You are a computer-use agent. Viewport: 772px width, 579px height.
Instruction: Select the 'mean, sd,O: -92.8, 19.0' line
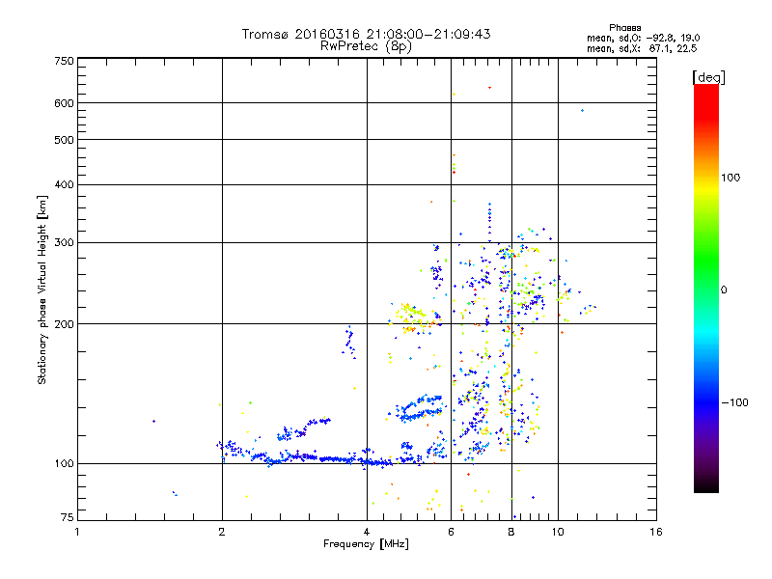click(643, 39)
